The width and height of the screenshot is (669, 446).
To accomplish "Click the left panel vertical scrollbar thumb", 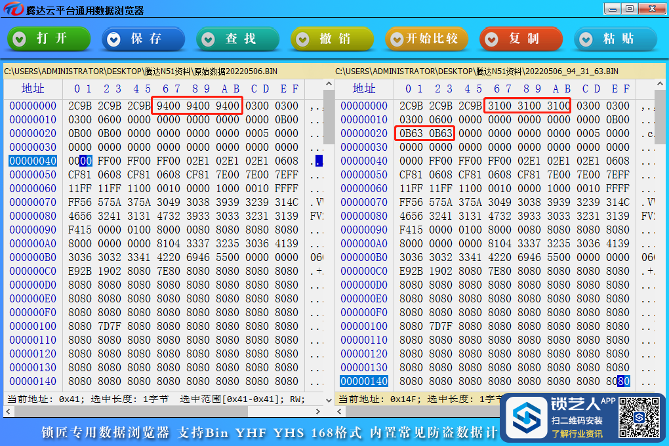I will (x=329, y=117).
